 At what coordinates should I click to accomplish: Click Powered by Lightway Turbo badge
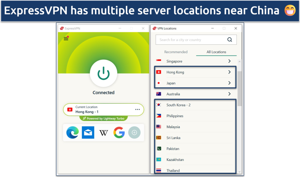click(x=103, y=118)
